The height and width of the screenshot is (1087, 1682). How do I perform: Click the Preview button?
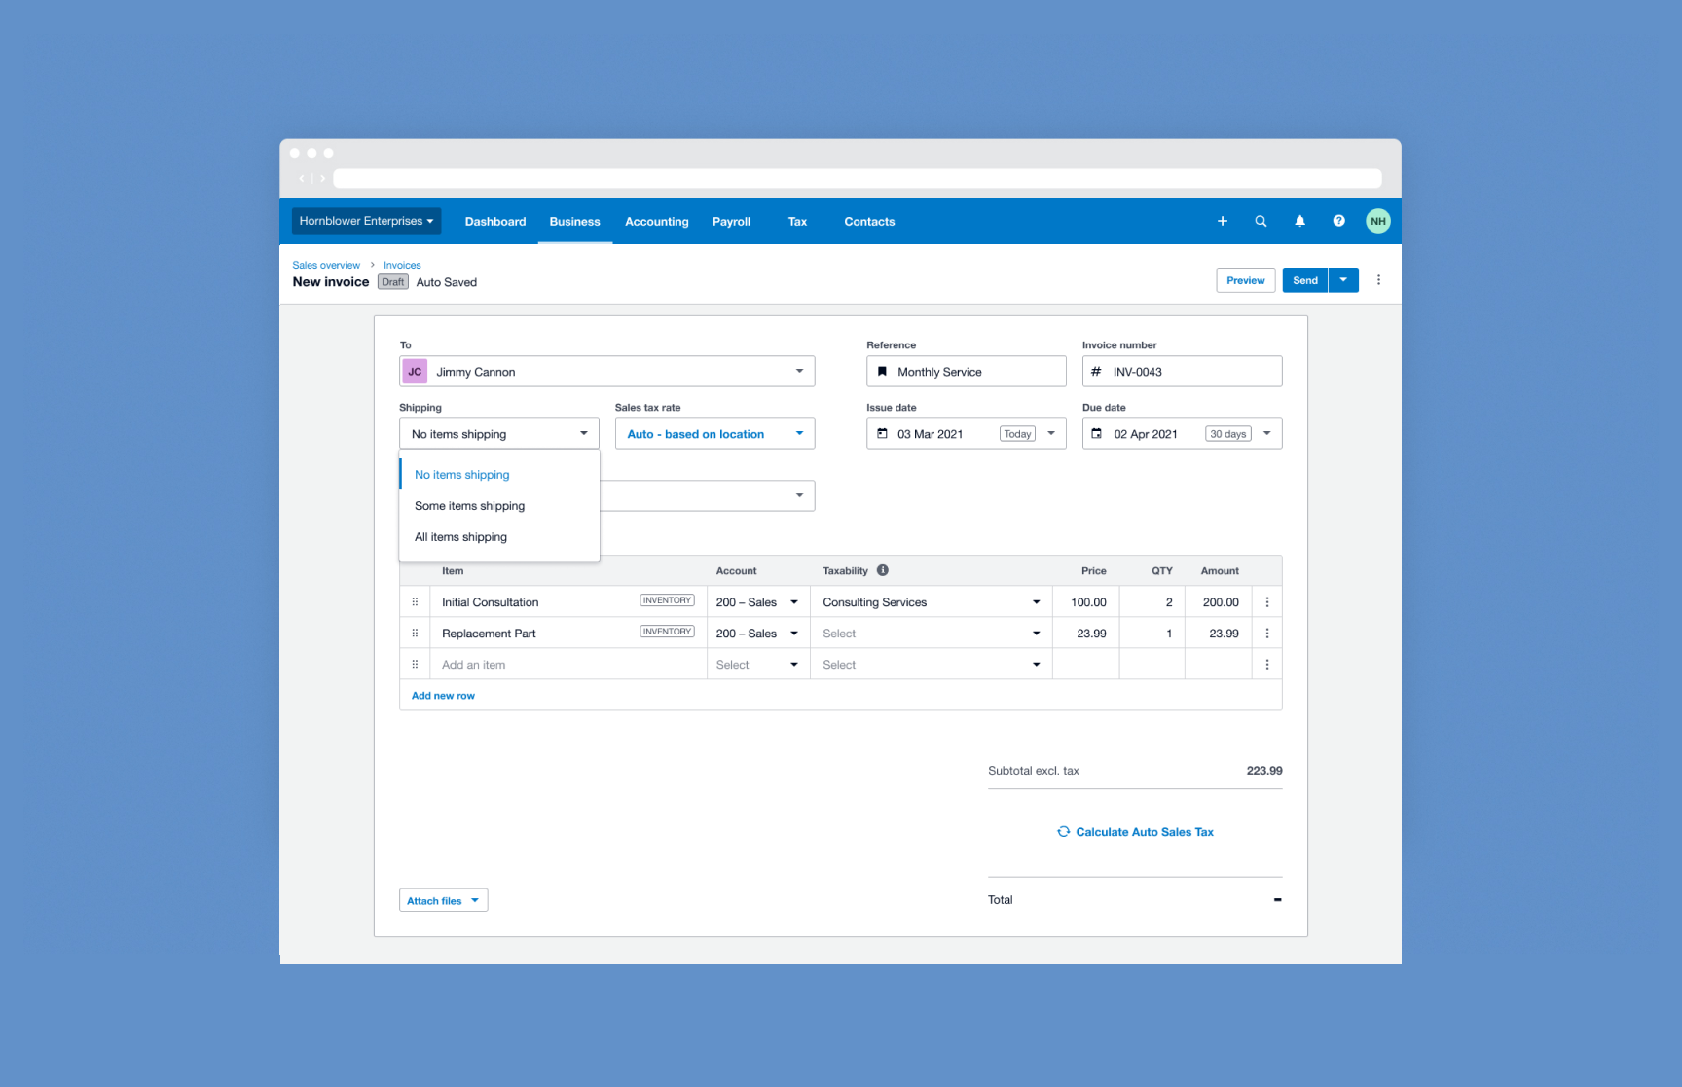[1245, 280]
